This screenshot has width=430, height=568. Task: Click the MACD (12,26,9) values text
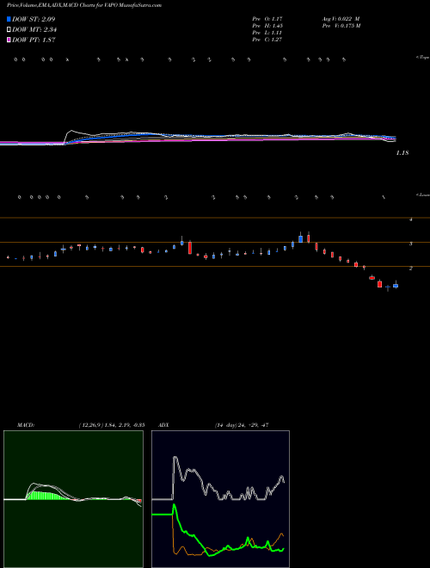coord(112,425)
